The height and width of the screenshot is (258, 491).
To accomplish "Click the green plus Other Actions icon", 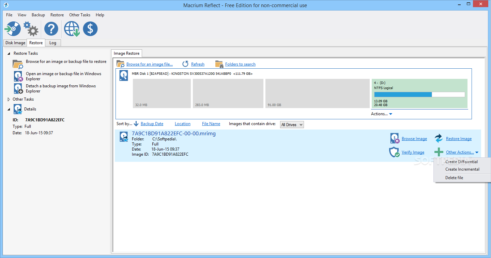I will pos(439,152).
